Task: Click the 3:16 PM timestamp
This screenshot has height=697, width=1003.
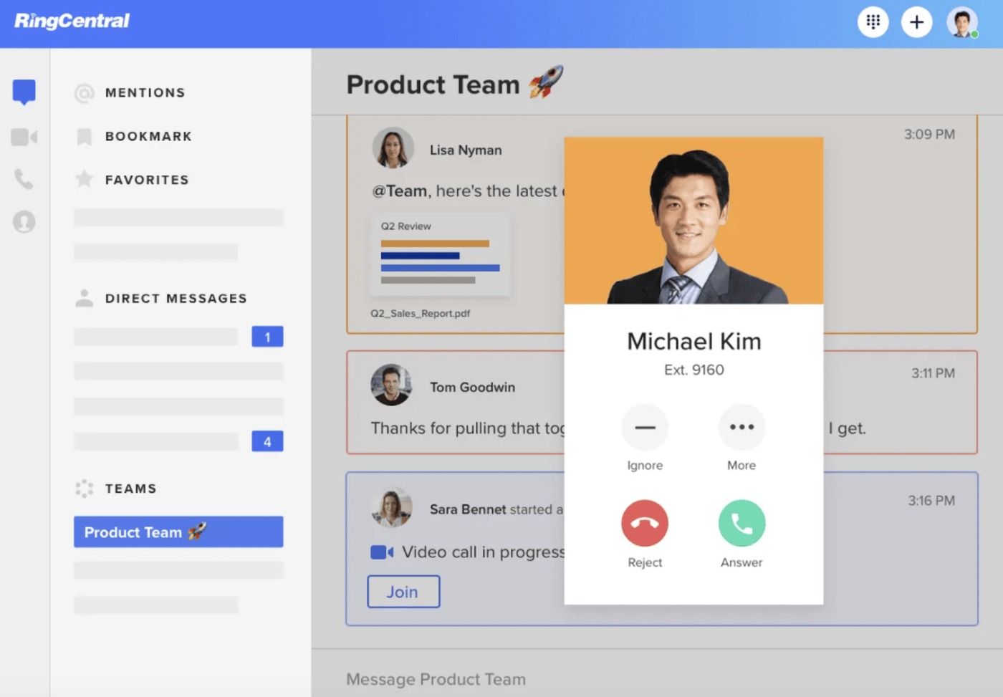Action: pos(931,501)
